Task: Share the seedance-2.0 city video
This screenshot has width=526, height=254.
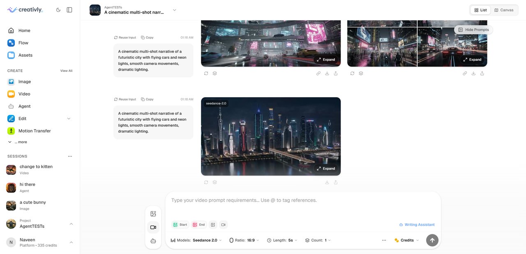Action: coord(336,182)
